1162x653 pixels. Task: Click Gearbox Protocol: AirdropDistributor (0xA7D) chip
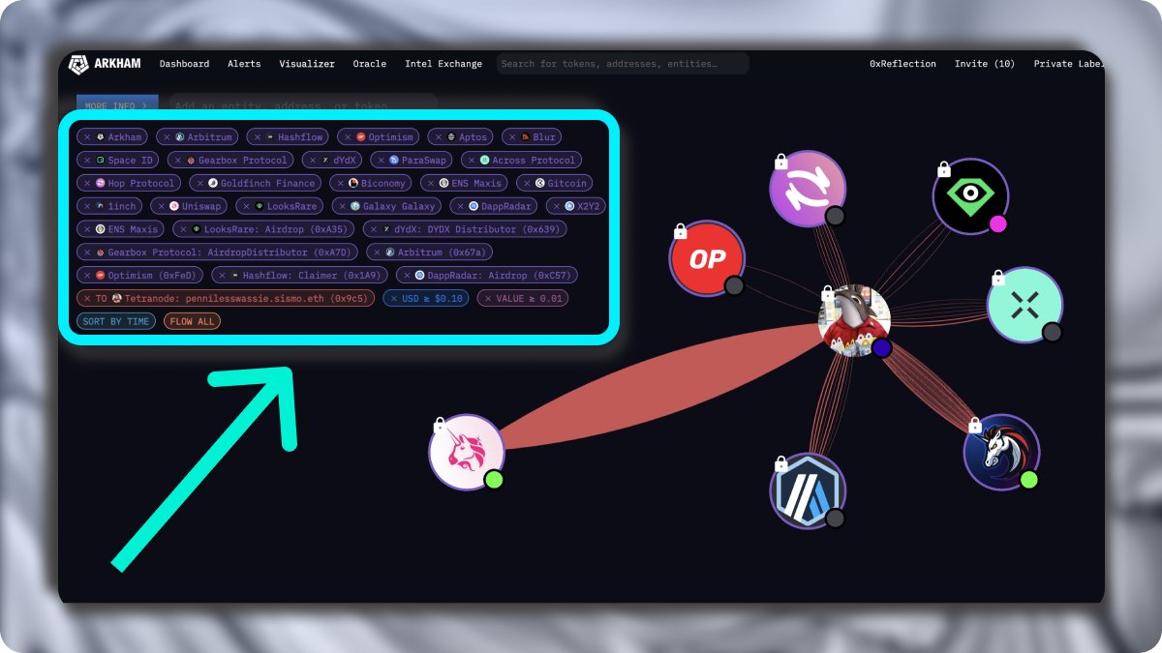217,252
